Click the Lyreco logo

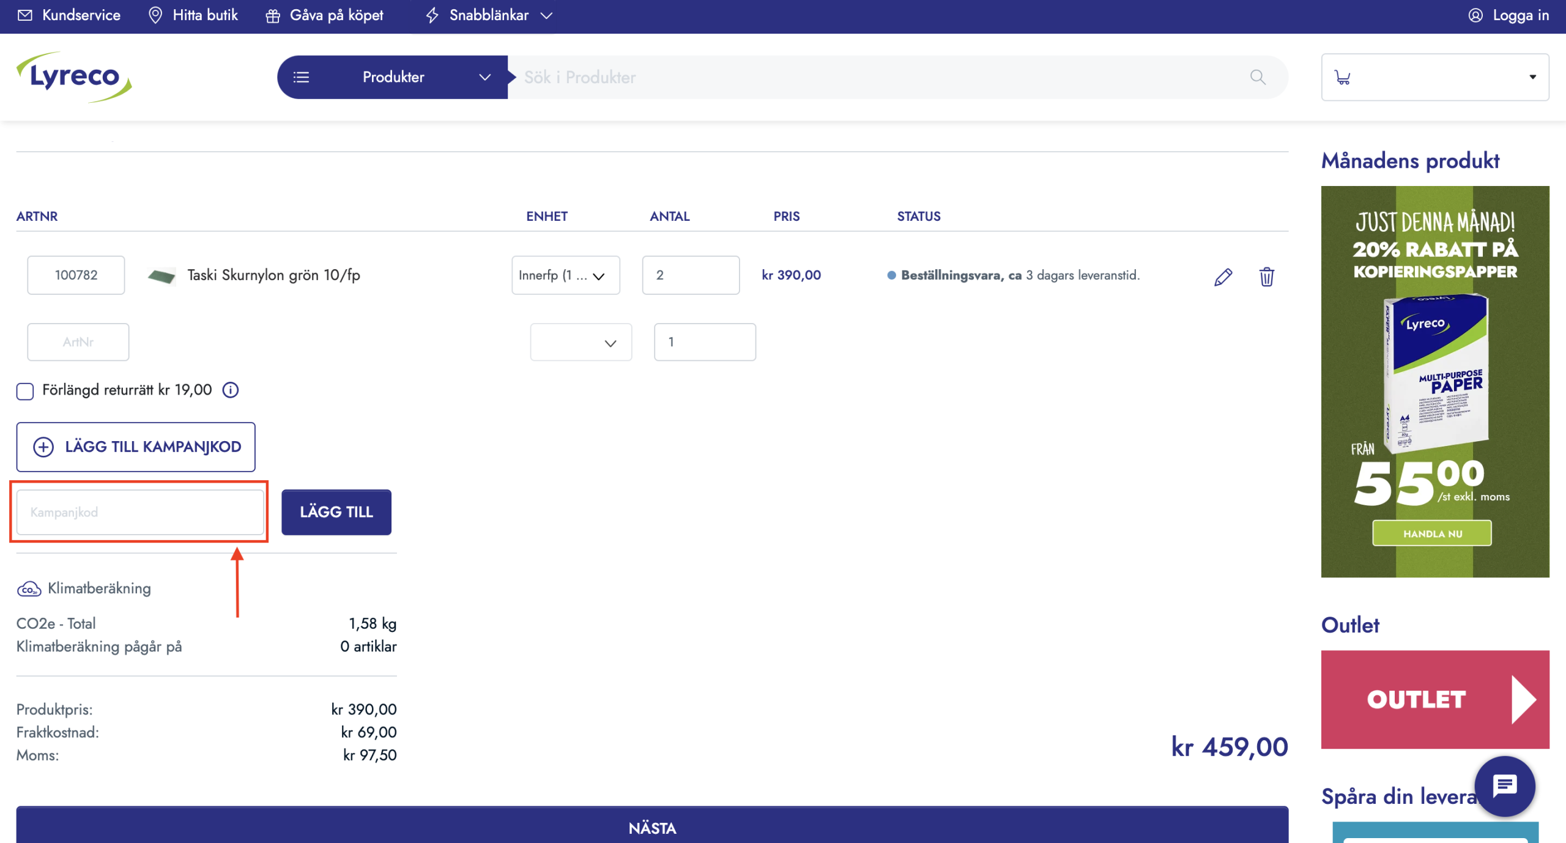[74, 77]
